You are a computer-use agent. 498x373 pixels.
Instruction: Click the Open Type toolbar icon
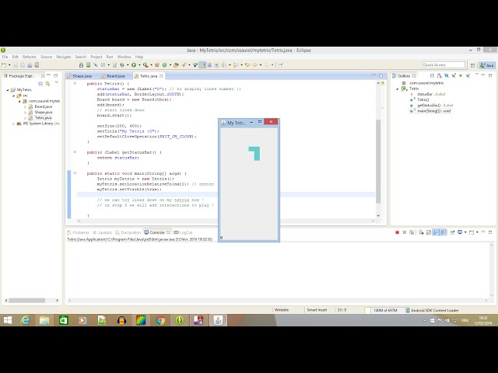(177, 65)
